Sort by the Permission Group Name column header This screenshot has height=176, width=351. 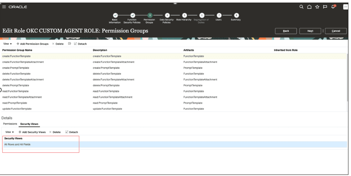pos(17,50)
